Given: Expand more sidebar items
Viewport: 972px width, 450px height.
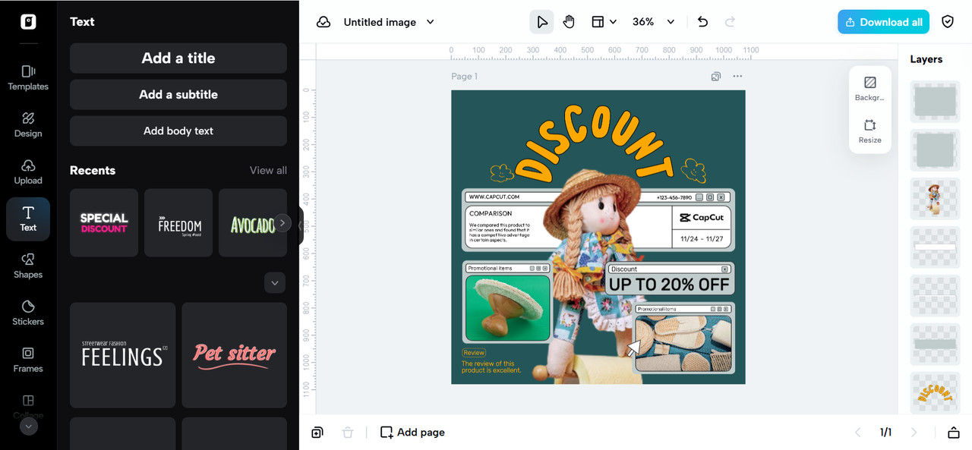Looking at the screenshot, I should 28,426.
